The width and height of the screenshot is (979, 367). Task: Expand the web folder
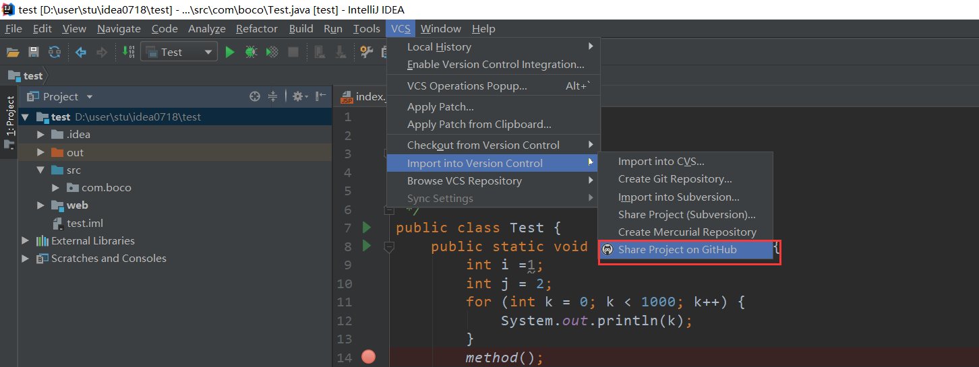point(40,205)
